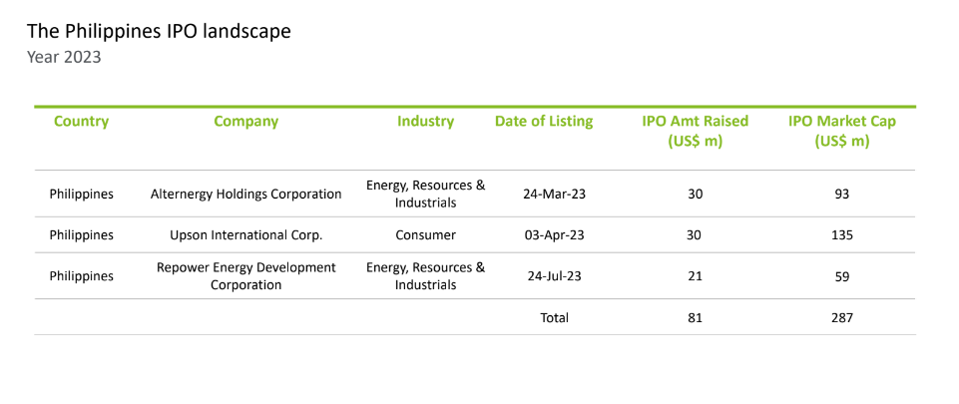Select 'Repower Energy Development Corporation' cell
The image size is (959, 404).
(245, 276)
